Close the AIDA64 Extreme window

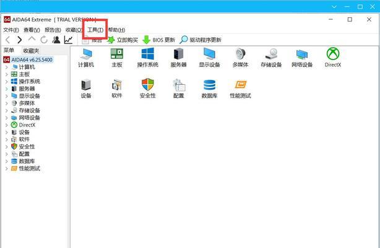click(x=369, y=19)
